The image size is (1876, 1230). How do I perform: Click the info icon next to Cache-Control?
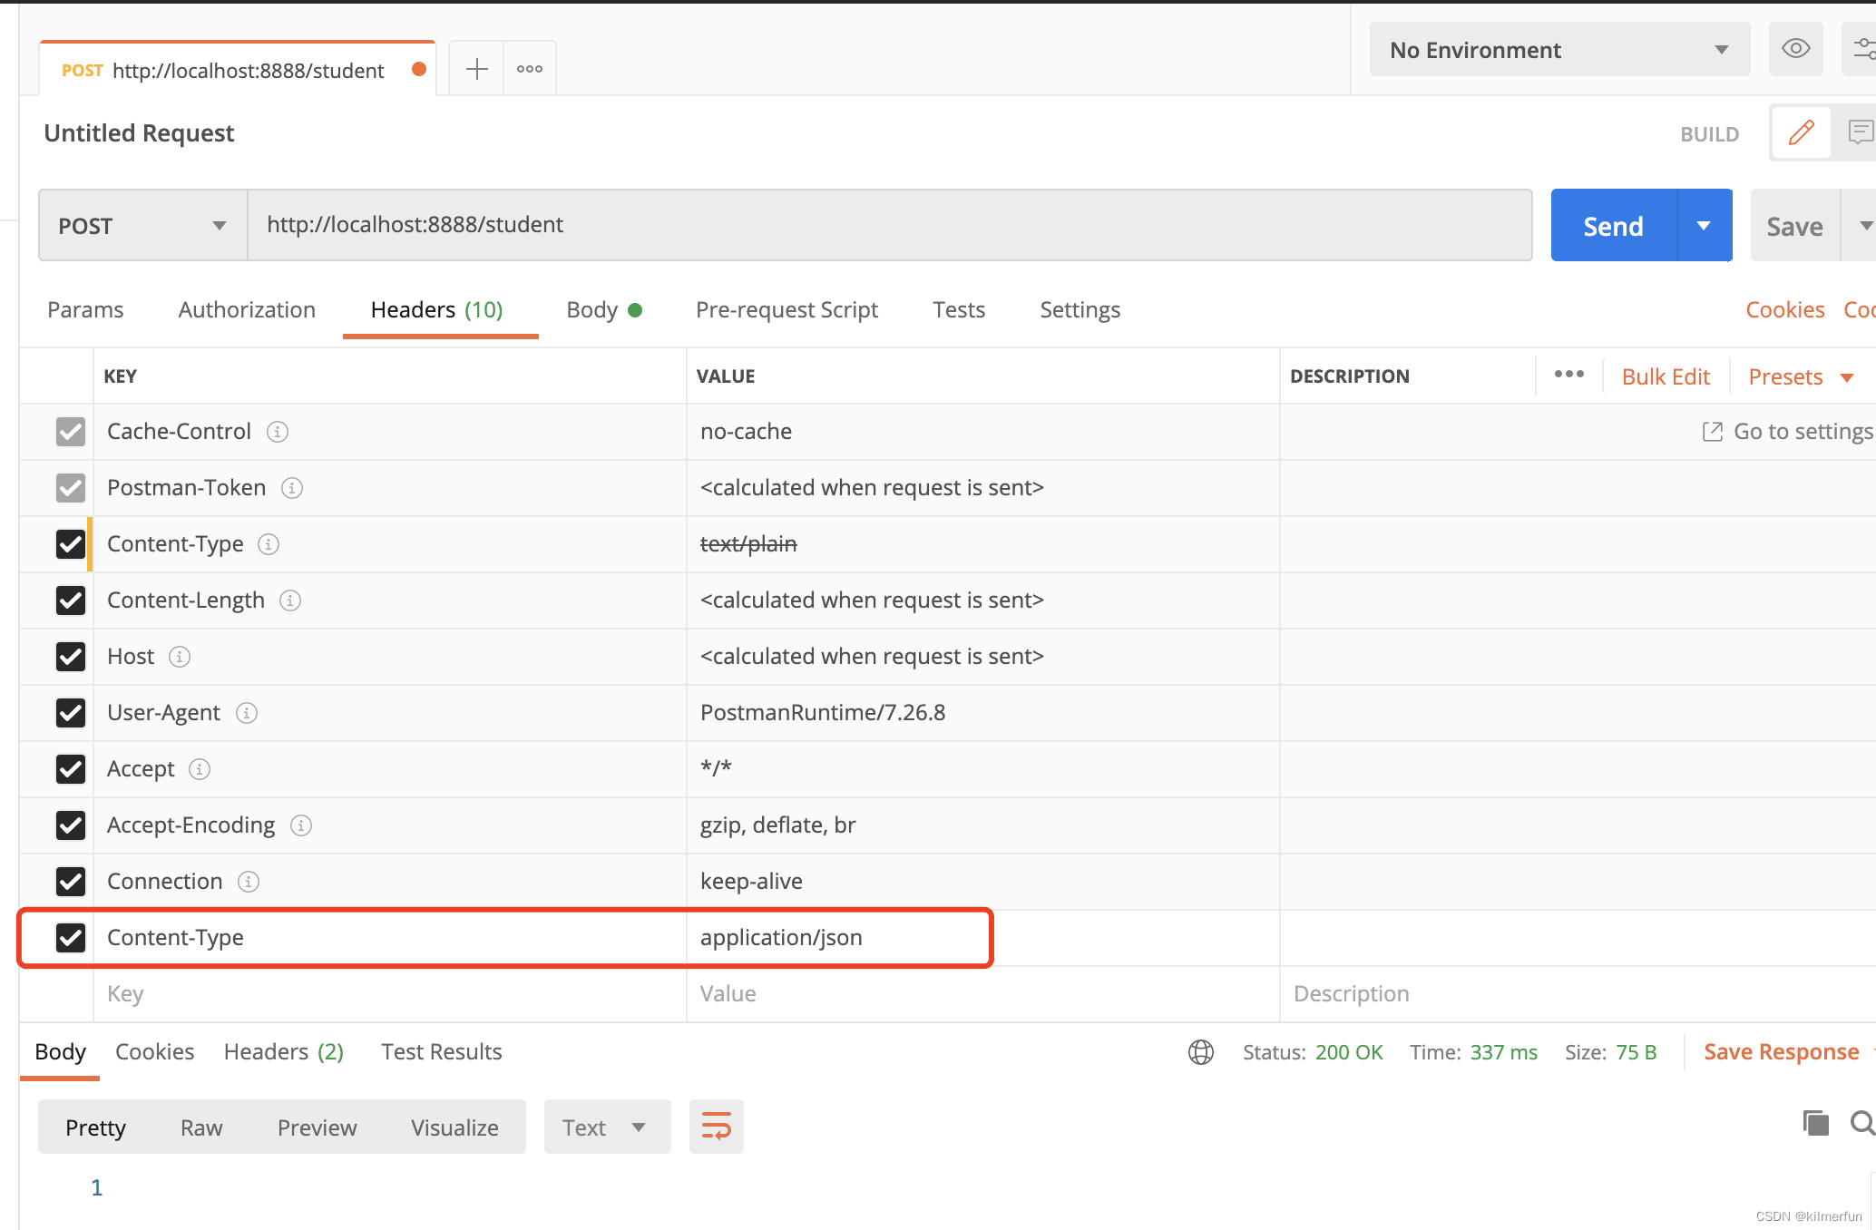pos(278,432)
